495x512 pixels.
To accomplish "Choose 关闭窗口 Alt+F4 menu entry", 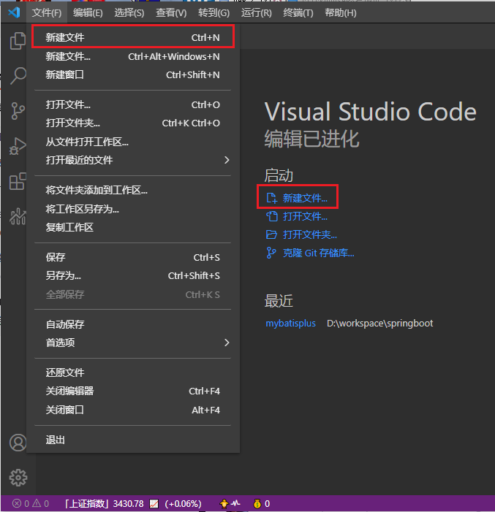I will point(133,410).
